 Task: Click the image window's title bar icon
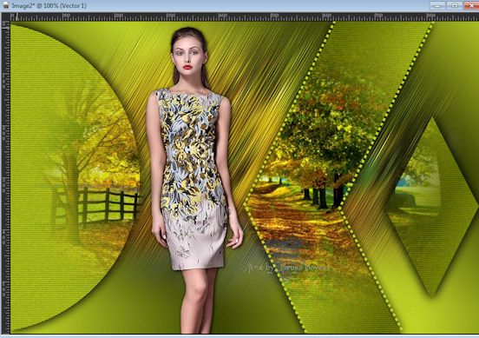pyautogui.click(x=6, y=6)
